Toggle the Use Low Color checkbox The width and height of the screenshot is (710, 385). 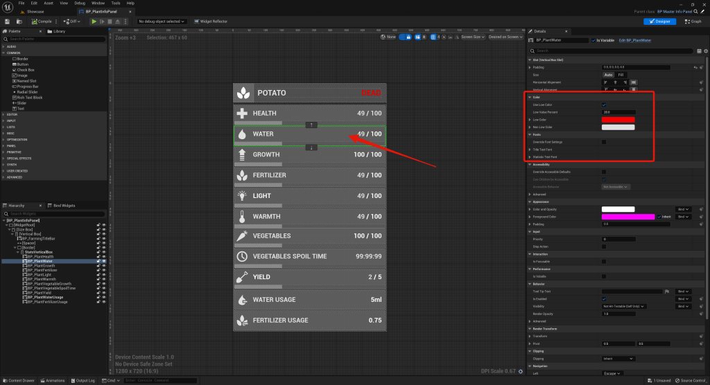point(604,105)
